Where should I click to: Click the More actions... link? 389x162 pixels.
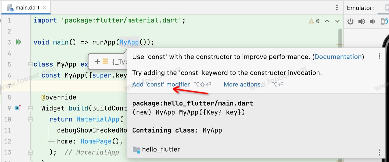coord(245,84)
